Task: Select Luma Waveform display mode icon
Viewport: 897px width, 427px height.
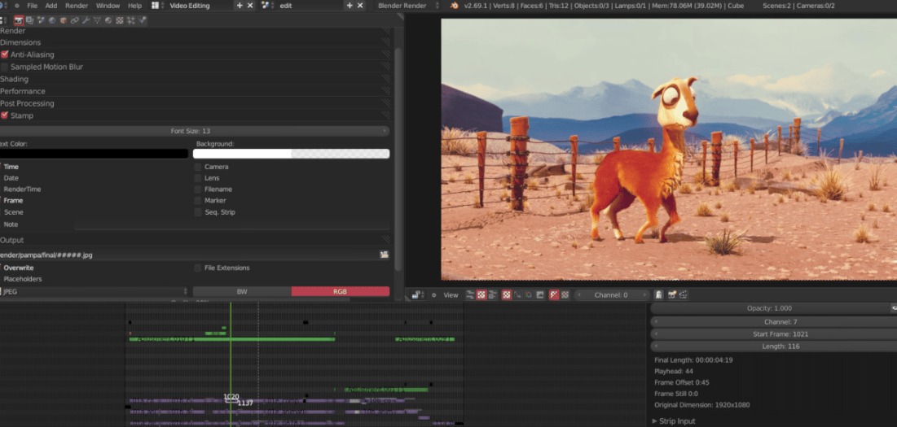Action: click(517, 295)
